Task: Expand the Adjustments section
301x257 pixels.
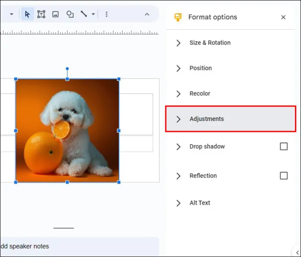Action: tap(231, 119)
